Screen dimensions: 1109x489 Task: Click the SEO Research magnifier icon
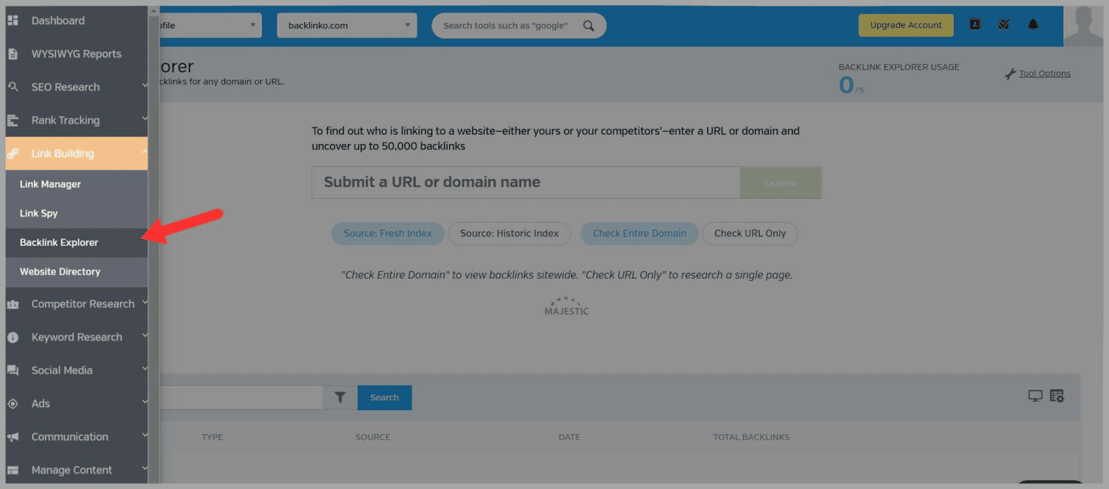coord(12,87)
